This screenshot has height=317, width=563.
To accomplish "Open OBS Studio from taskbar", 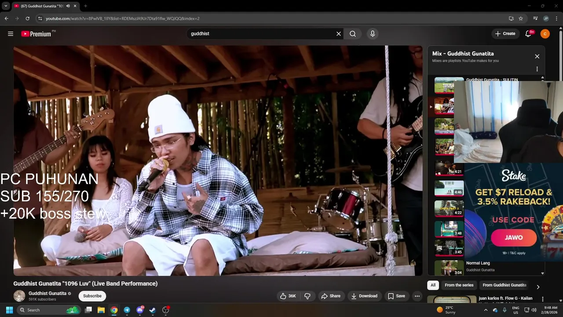I will point(166,310).
